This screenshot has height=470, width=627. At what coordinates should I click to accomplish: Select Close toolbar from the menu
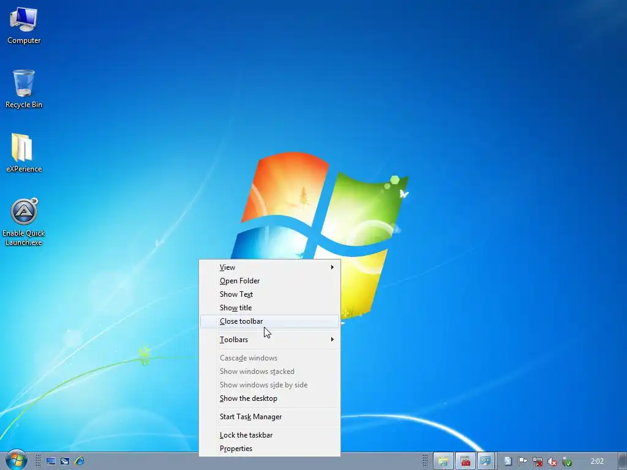(269, 321)
